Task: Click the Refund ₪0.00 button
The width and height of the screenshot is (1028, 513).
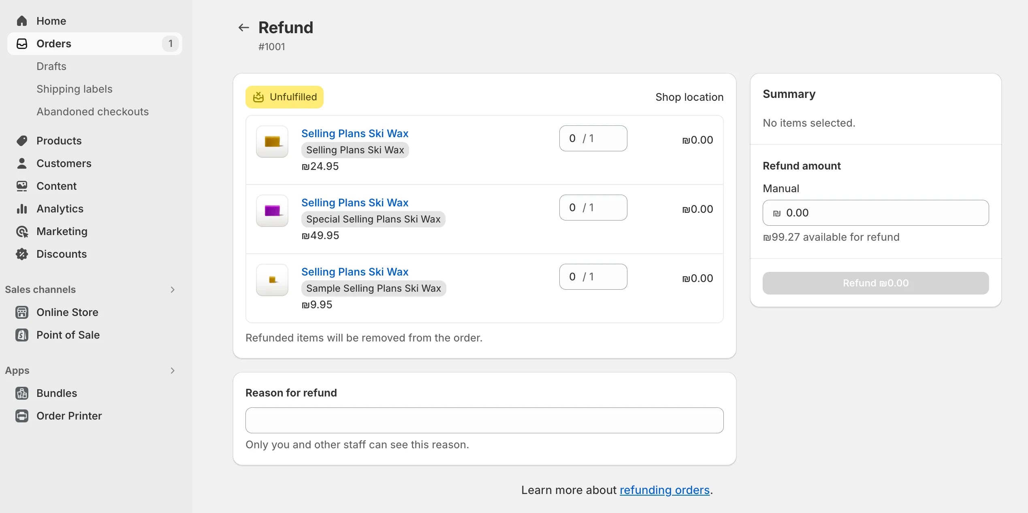Action: pos(875,283)
